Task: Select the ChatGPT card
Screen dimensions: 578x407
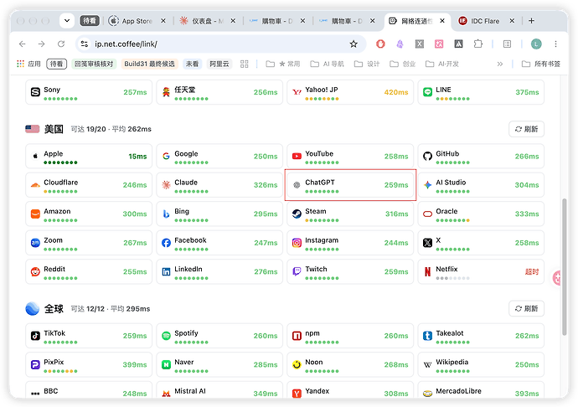Action: coord(350,185)
